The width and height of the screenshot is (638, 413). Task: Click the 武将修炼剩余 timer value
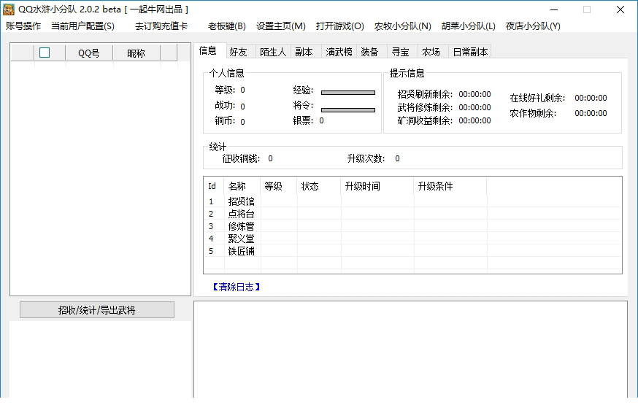(474, 107)
